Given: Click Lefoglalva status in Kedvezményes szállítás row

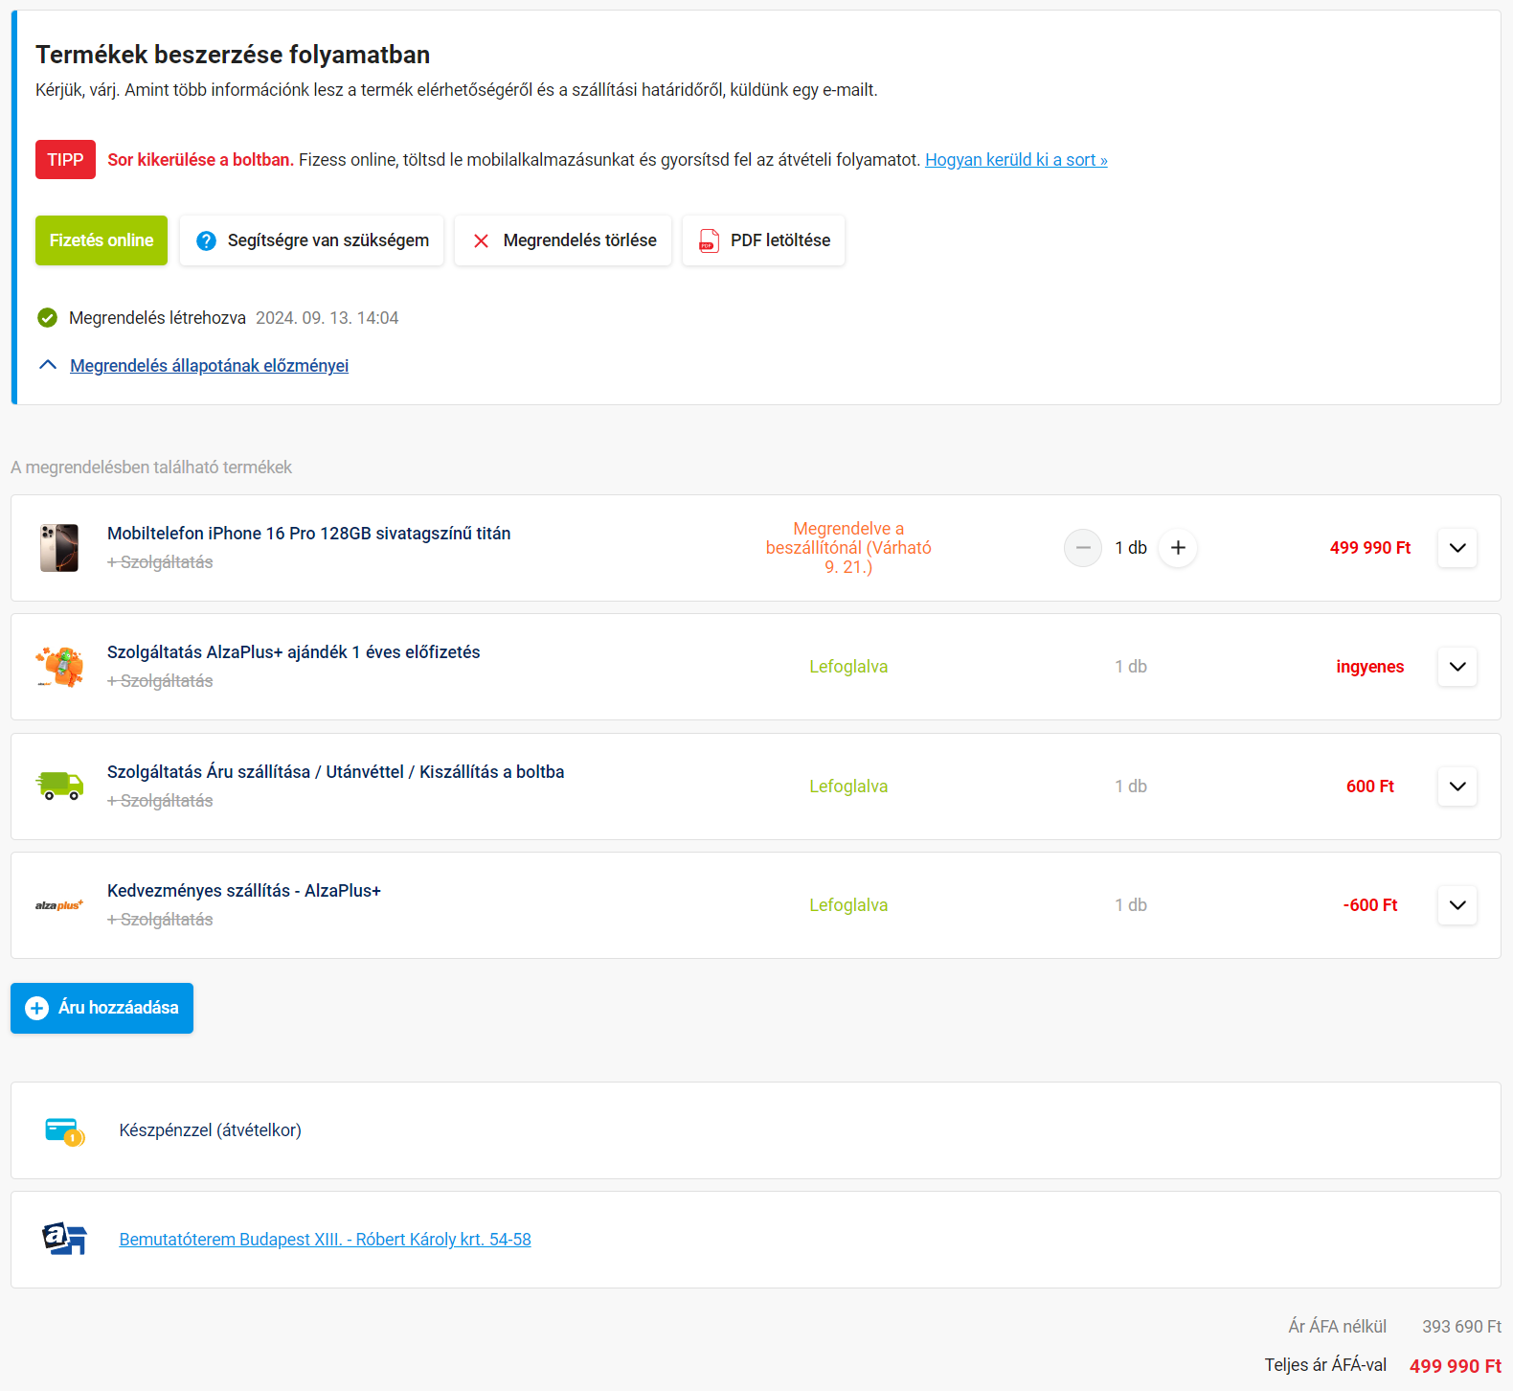Looking at the screenshot, I should coord(848,905).
